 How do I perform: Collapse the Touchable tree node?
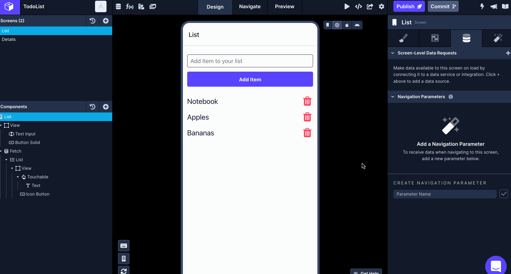coord(18,177)
